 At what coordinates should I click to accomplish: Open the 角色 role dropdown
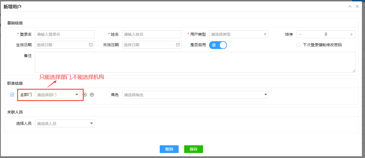tap(195, 95)
